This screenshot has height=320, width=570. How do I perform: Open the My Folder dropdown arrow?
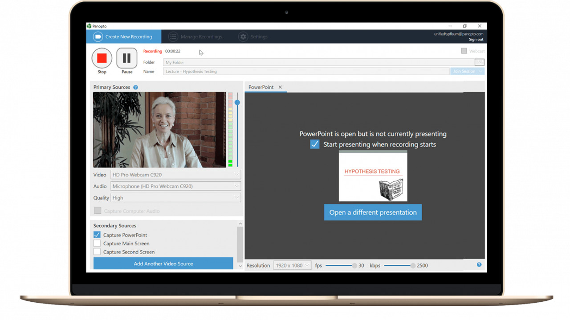[479, 62]
